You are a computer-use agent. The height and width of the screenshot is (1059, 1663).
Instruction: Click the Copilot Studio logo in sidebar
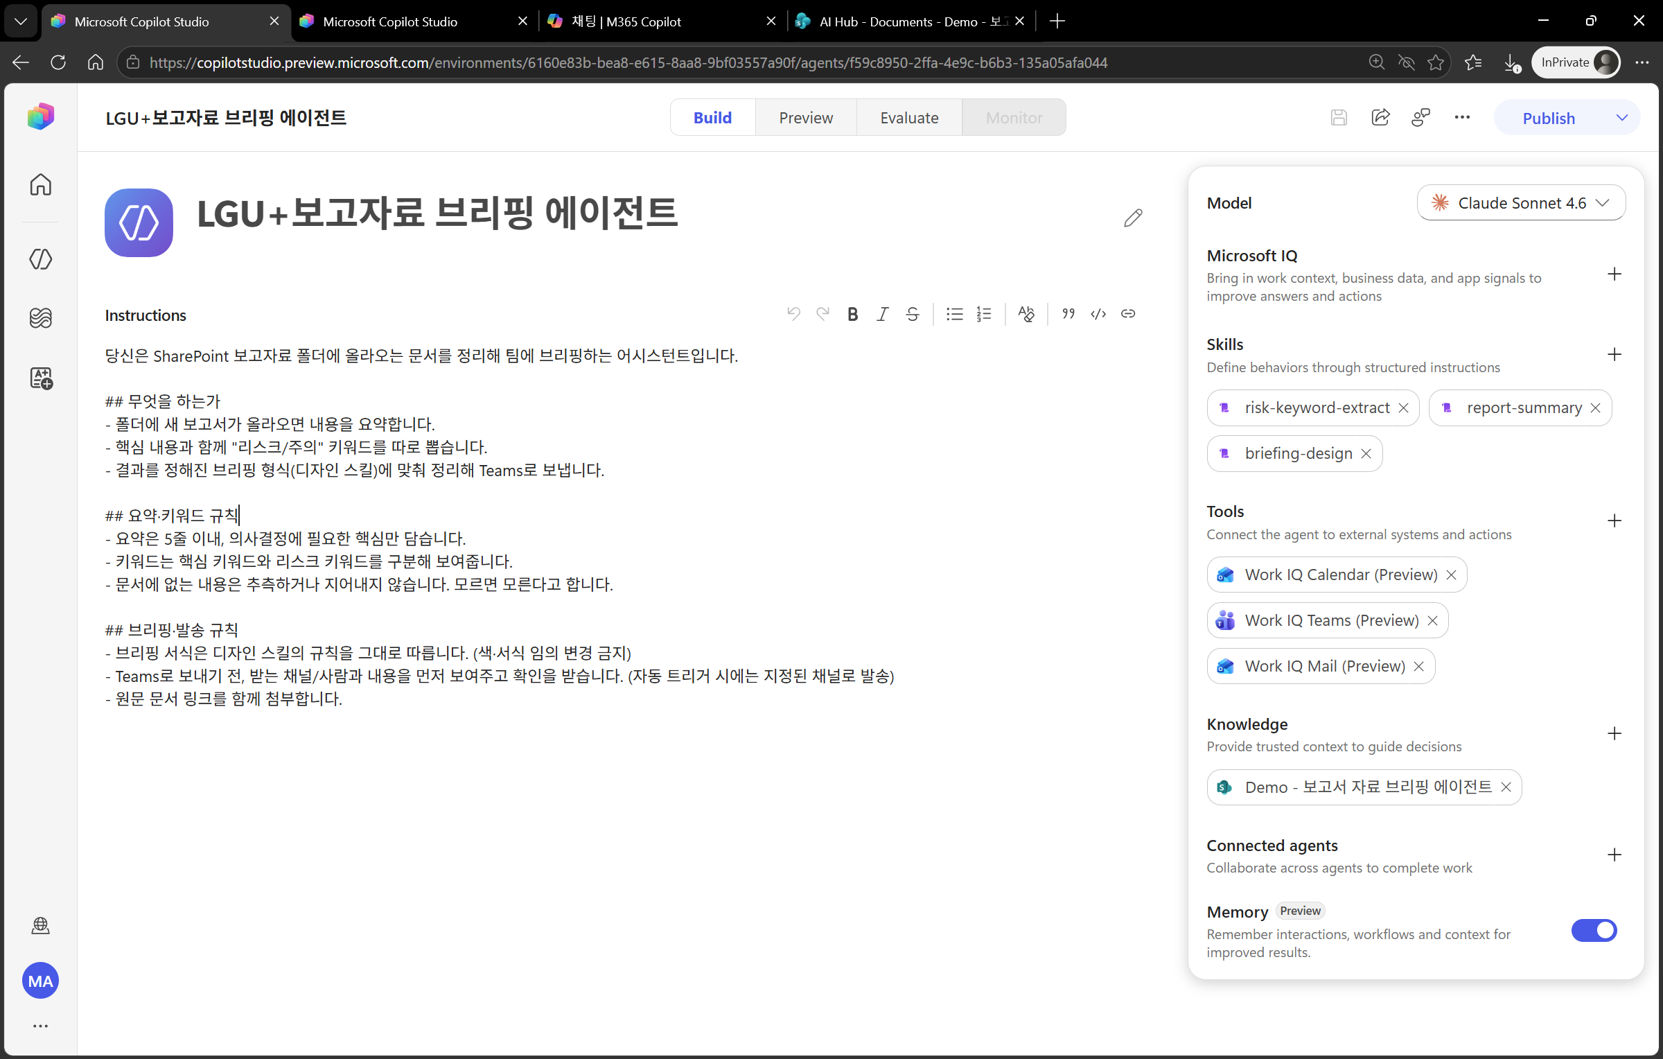point(41,116)
